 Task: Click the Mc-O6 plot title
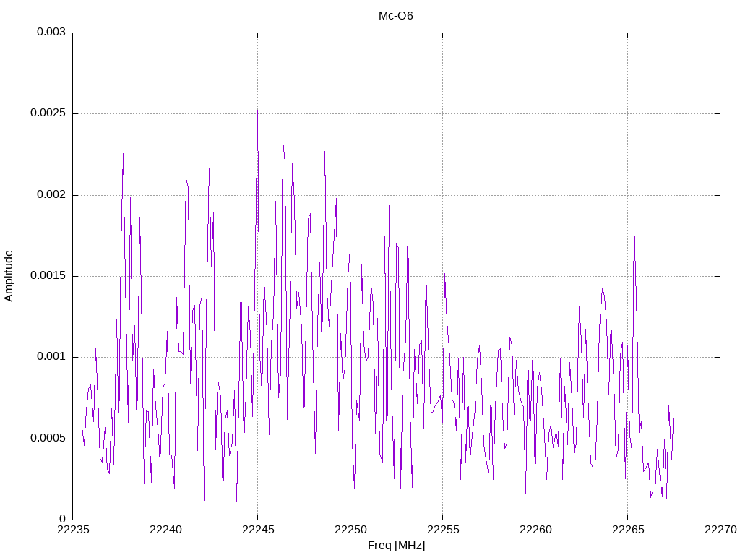pos(395,16)
